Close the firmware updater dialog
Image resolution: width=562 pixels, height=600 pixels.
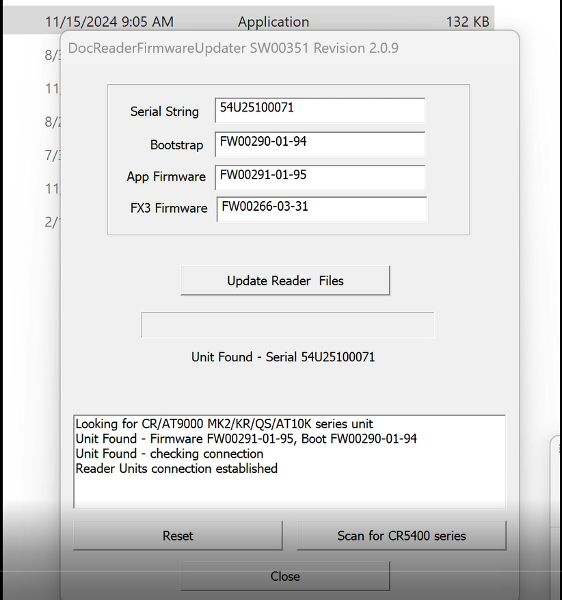pyautogui.click(x=285, y=576)
